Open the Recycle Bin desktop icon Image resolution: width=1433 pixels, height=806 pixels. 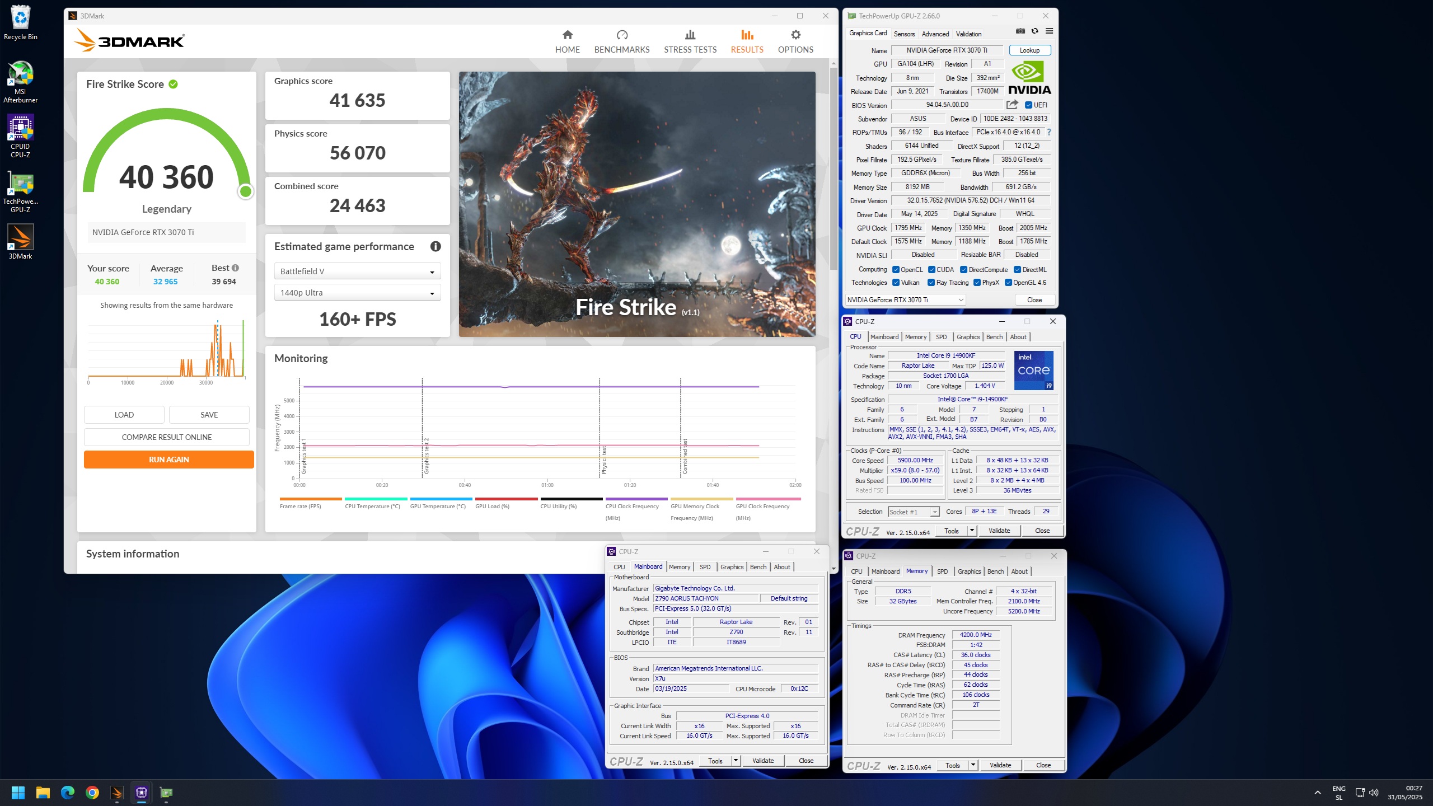[20, 23]
